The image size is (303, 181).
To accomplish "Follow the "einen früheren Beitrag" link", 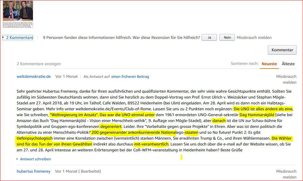I will point(130,77).
